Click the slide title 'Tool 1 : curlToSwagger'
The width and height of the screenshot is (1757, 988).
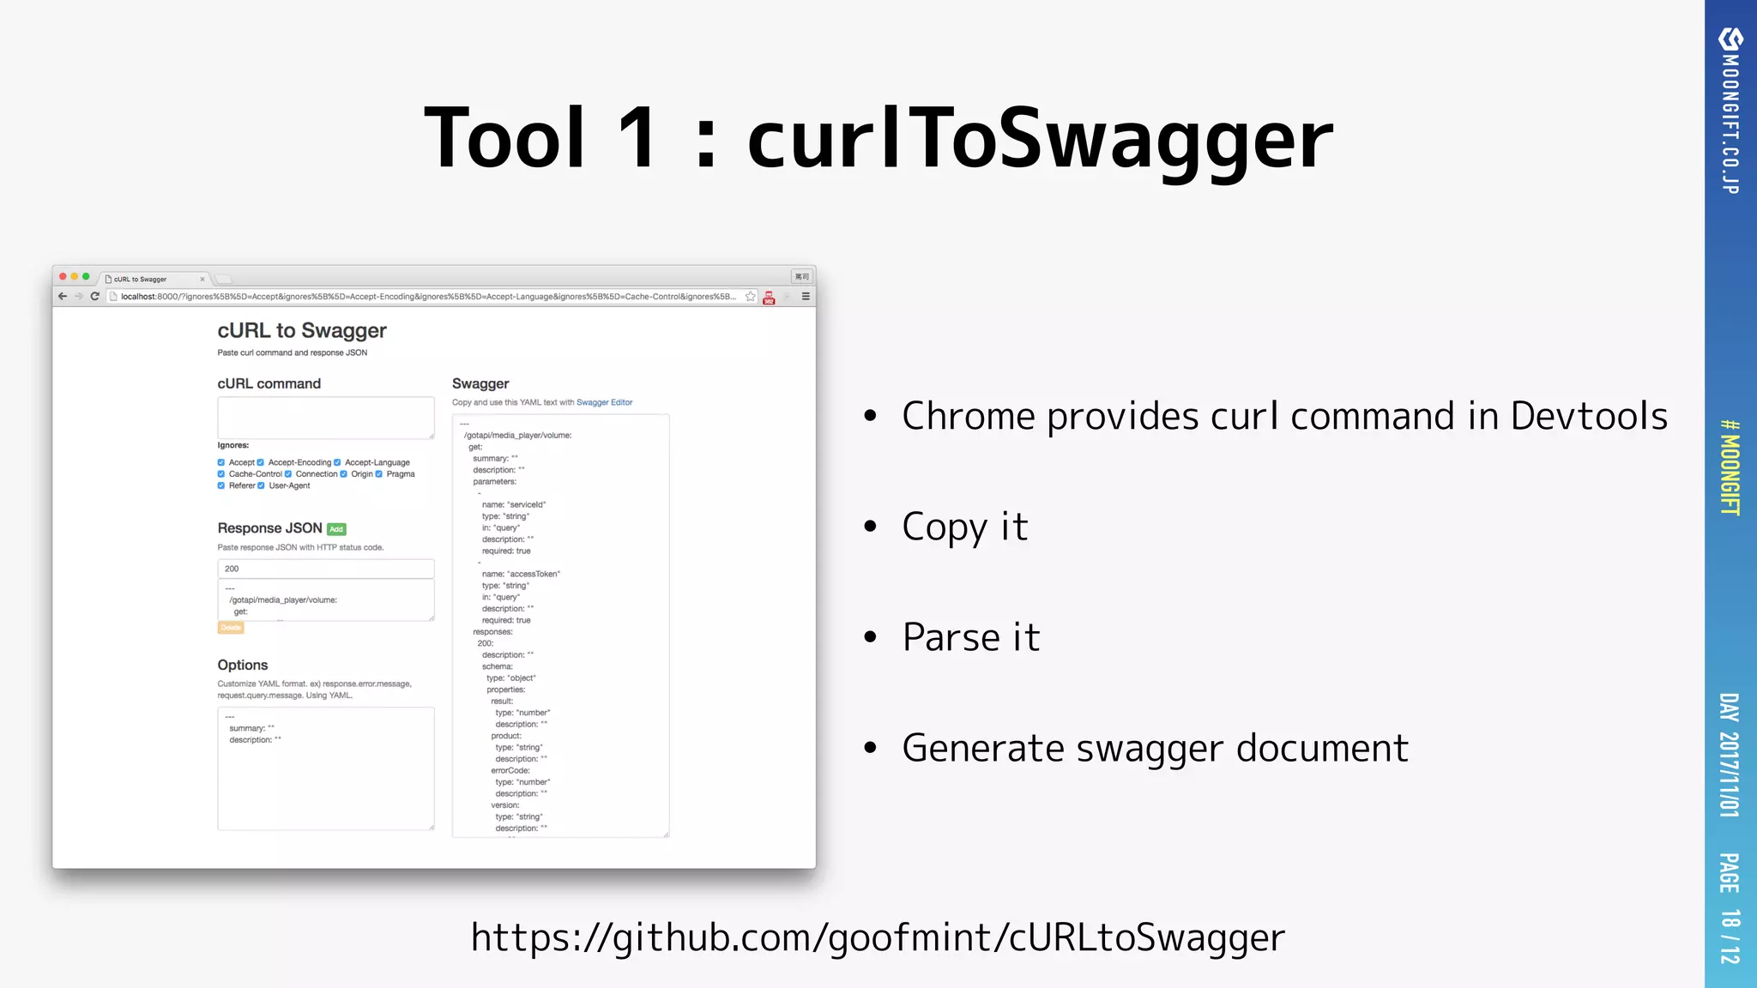[878, 139]
